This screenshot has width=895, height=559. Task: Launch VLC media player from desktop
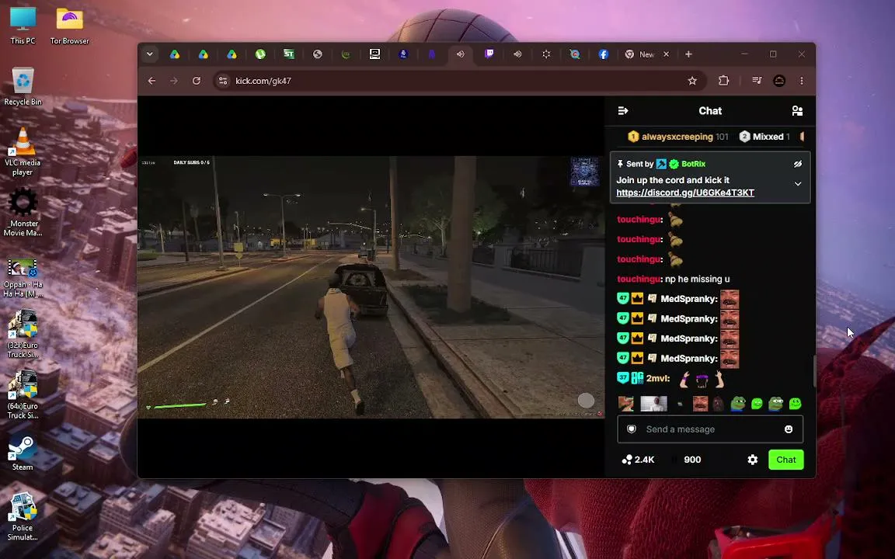(x=23, y=151)
